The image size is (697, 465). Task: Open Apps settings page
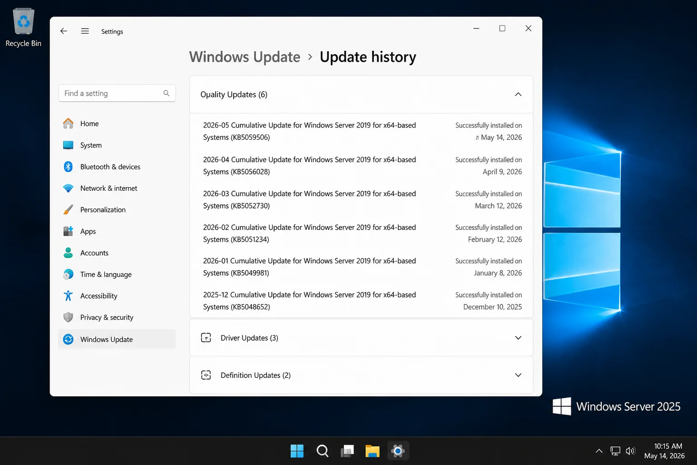[117, 231]
